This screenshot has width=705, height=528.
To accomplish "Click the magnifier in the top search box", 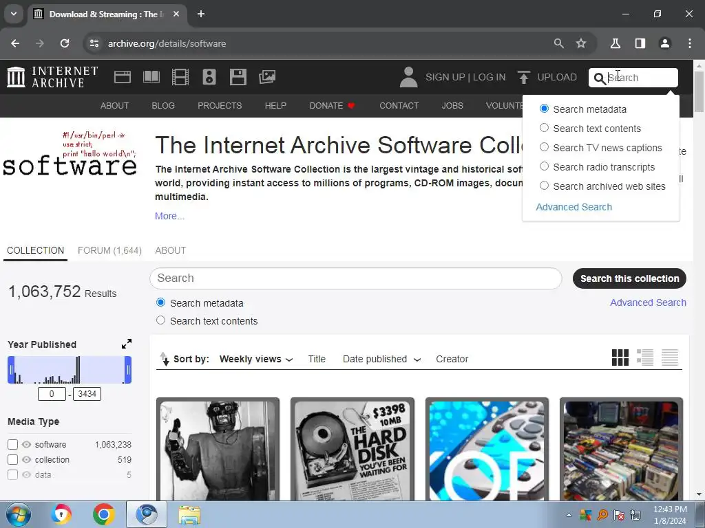I will (x=600, y=78).
